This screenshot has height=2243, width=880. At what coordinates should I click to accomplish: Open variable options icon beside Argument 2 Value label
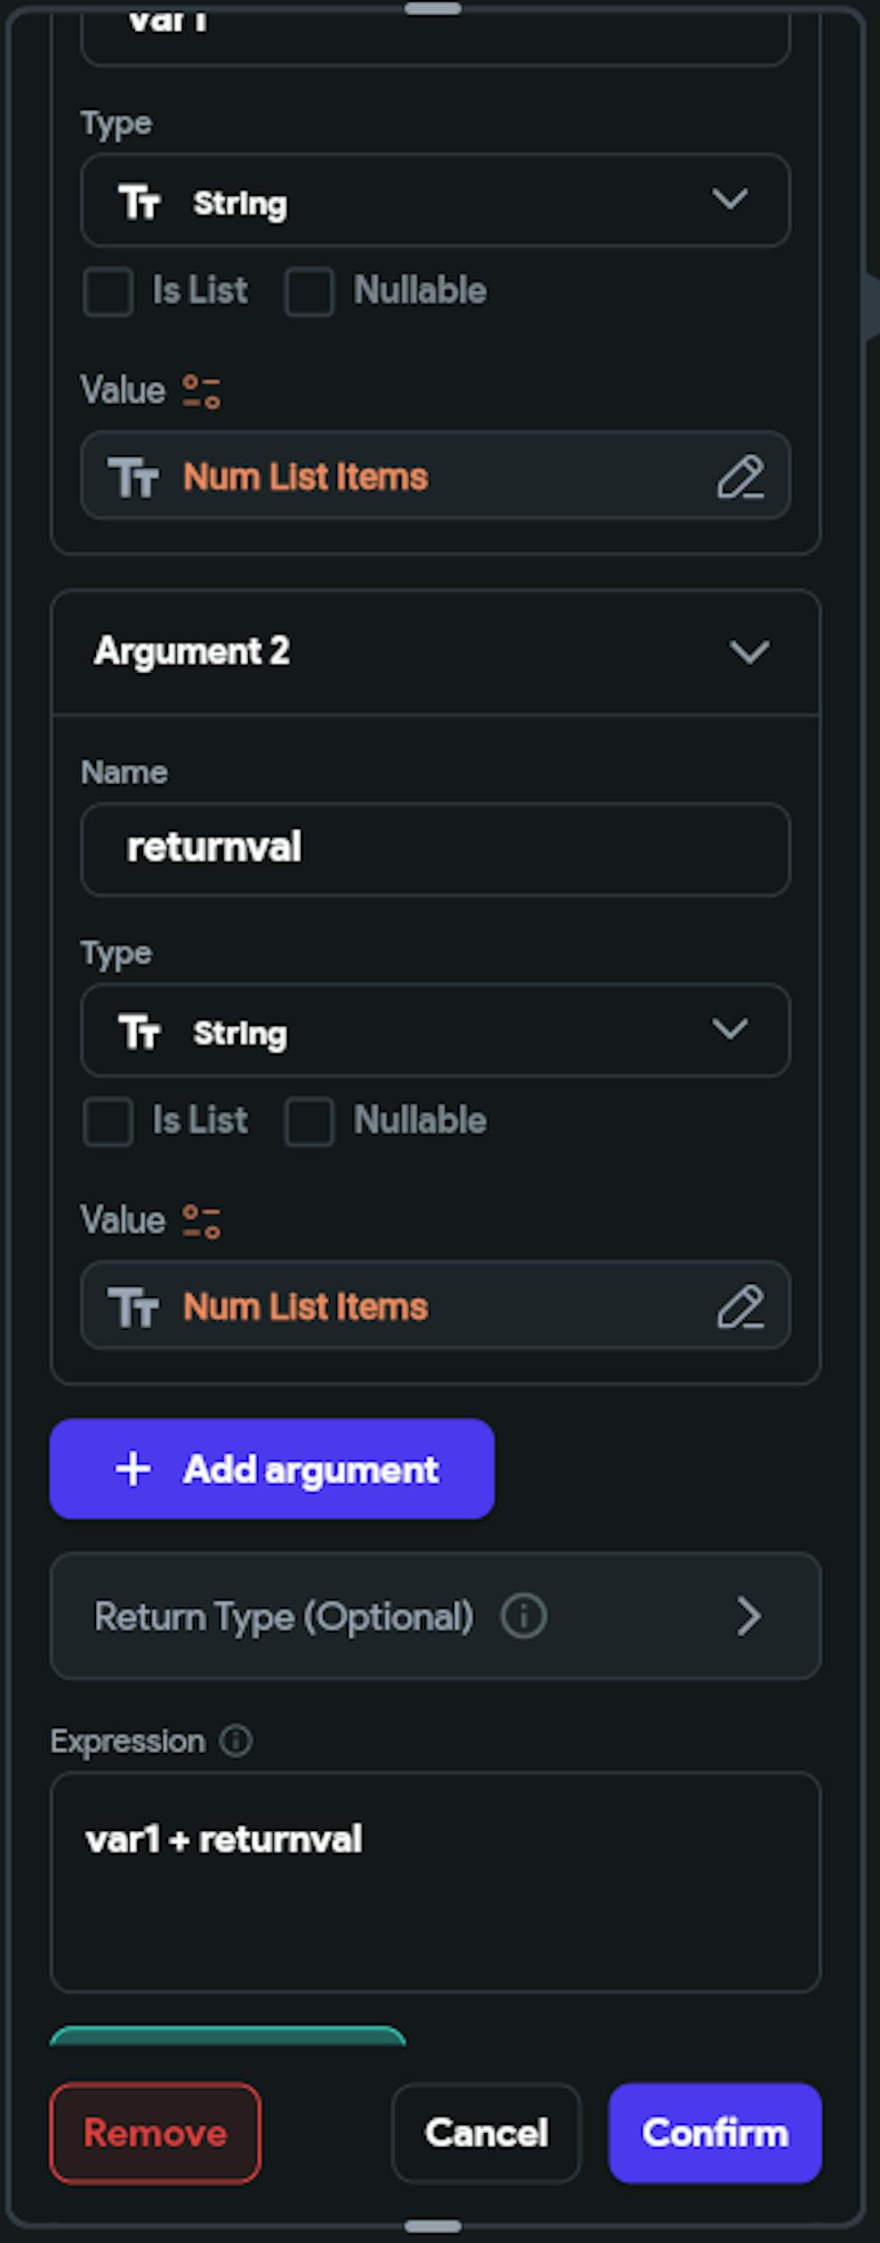202,1221
